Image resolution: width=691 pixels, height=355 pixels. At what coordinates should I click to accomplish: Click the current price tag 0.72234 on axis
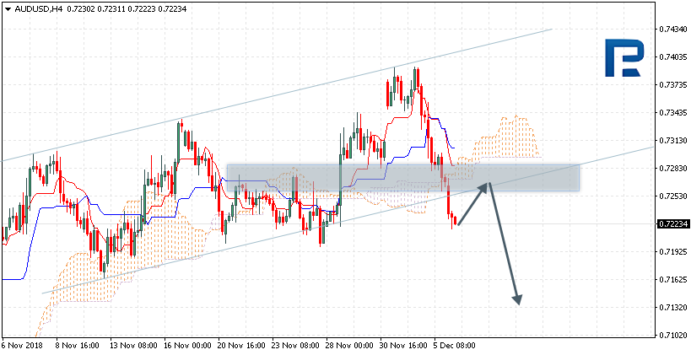(673, 224)
